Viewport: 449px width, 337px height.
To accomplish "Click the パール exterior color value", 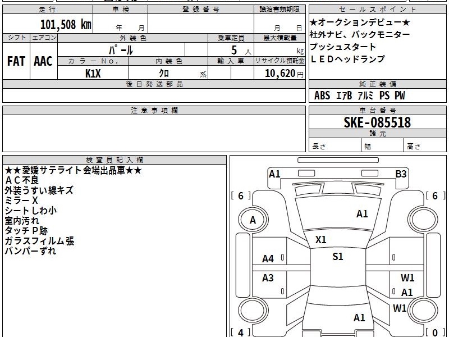I will [x=121, y=49].
